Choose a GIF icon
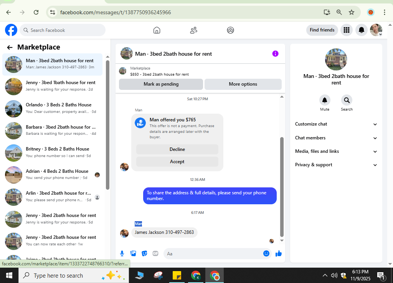The image size is (393, 283). coord(155,254)
